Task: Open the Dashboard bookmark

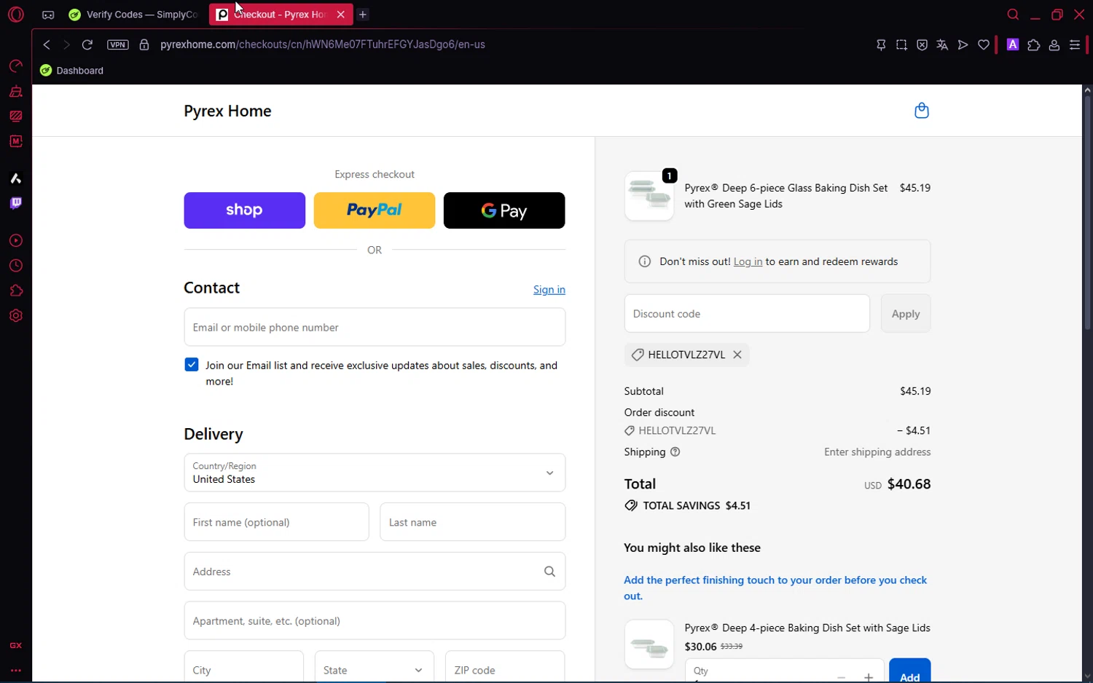Action: 72,71
